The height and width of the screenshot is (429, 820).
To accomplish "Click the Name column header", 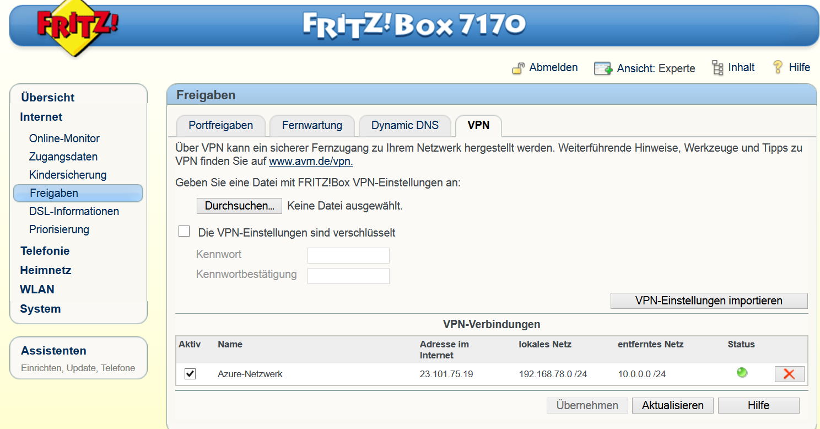I will (230, 344).
